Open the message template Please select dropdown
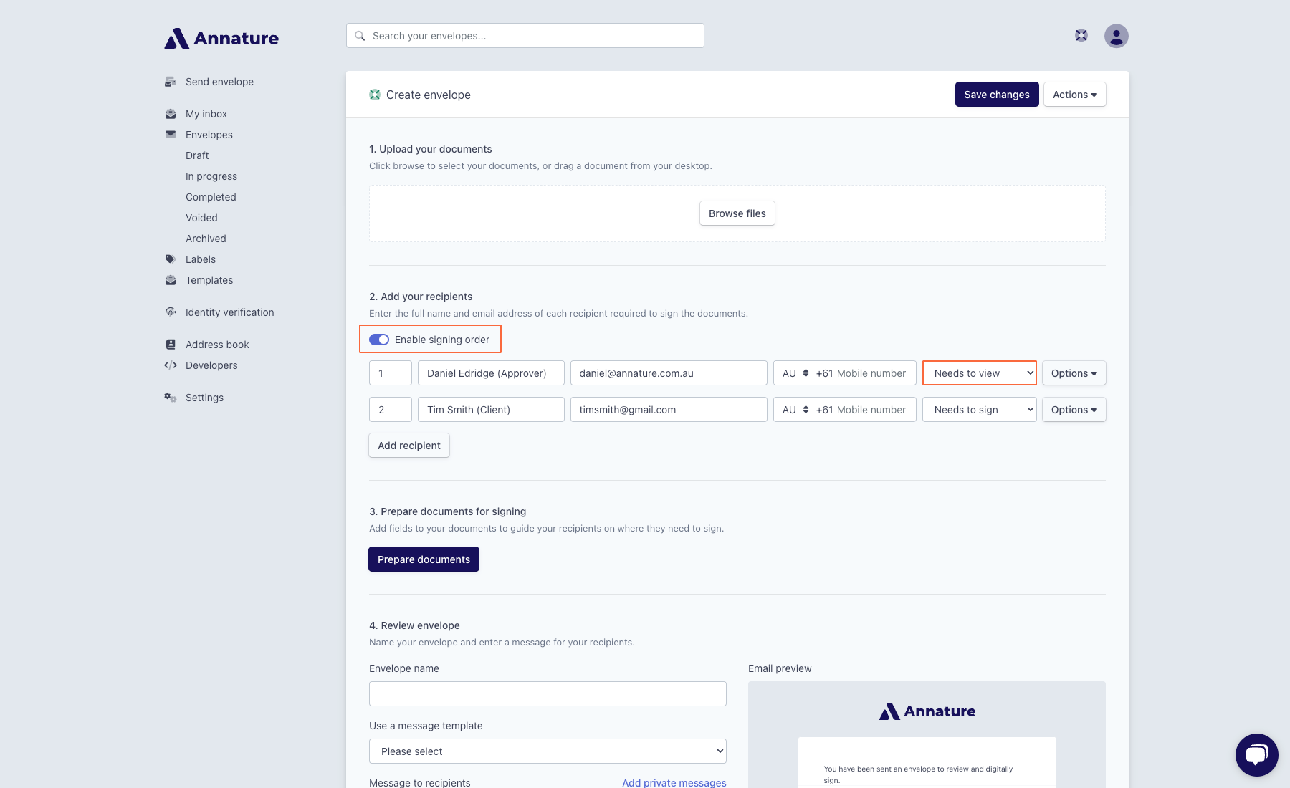Viewport: 1290px width, 788px height. point(548,751)
